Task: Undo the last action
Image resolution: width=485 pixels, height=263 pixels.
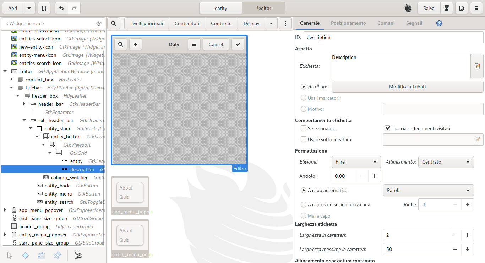Action: click(x=61, y=8)
